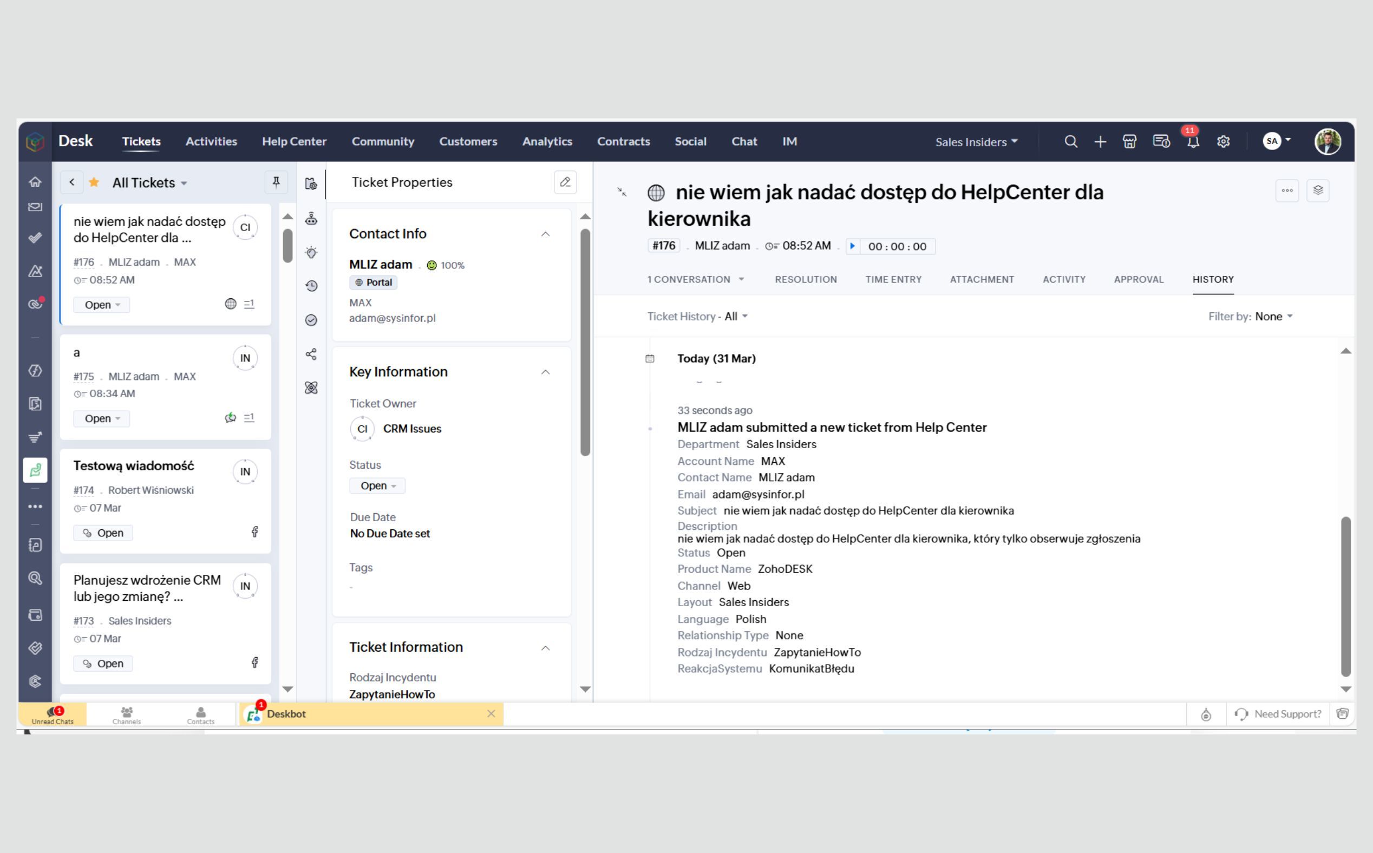Image resolution: width=1373 pixels, height=853 pixels.
Task: Open Status dropdown in Key Information
Action: click(x=377, y=485)
